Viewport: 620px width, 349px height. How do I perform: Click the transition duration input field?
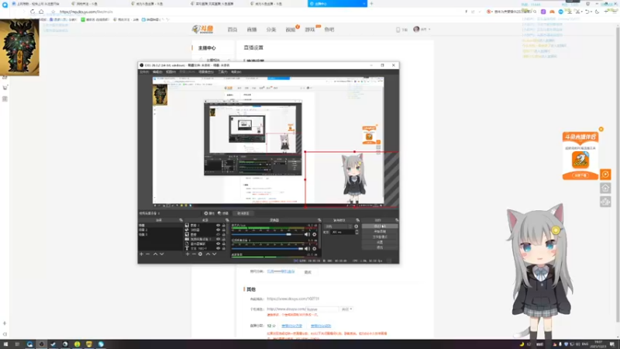[x=343, y=232]
